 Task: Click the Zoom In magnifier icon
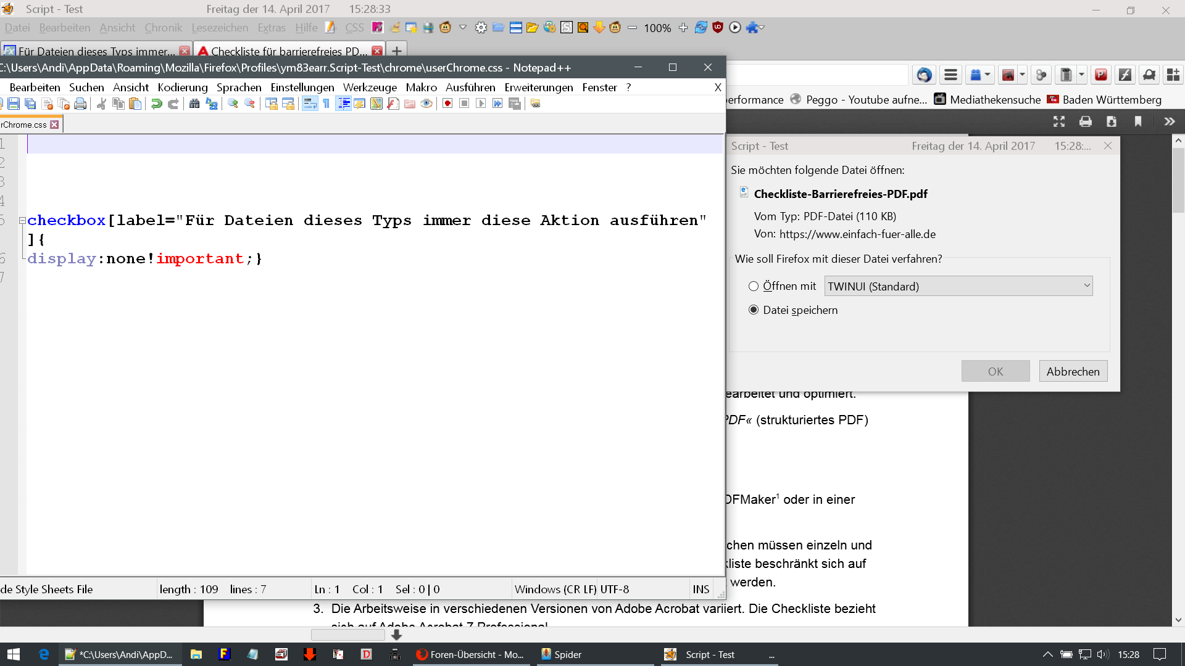pos(233,104)
